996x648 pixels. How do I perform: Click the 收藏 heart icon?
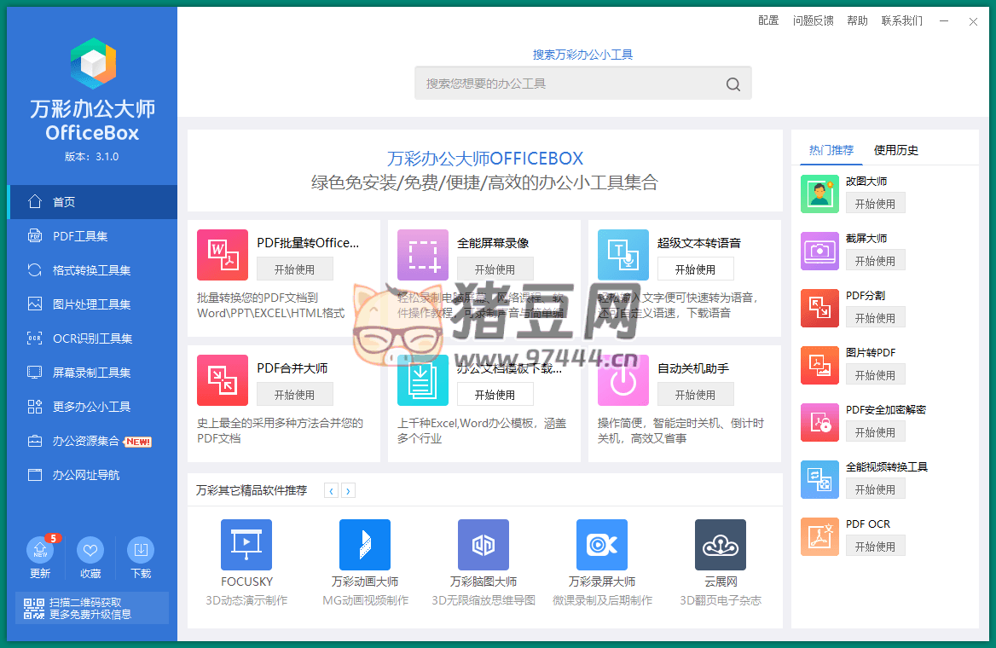coord(90,550)
